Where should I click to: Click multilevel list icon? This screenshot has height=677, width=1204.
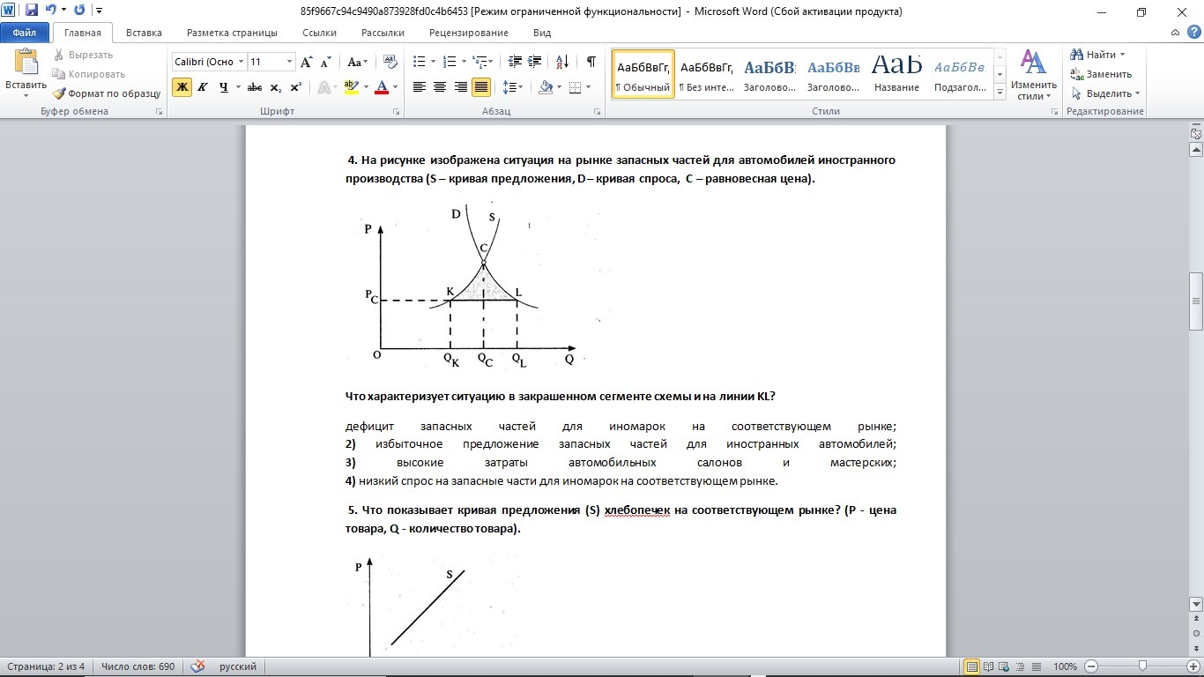[479, 62]
